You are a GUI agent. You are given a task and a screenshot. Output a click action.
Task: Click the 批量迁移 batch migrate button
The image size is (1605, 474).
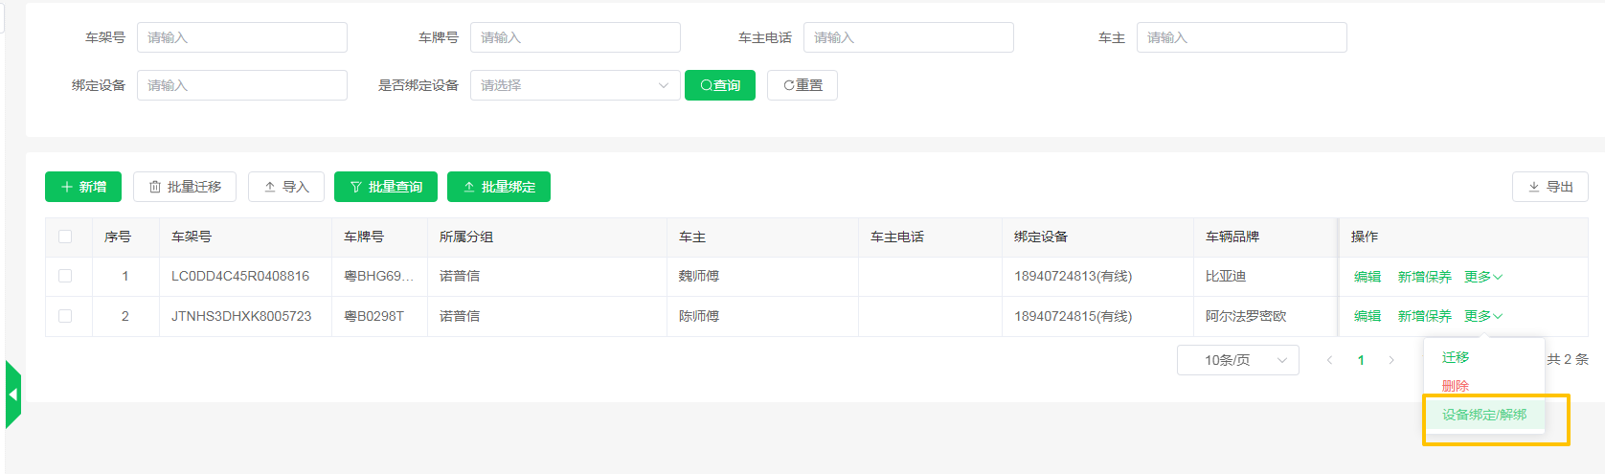[185, 187]
